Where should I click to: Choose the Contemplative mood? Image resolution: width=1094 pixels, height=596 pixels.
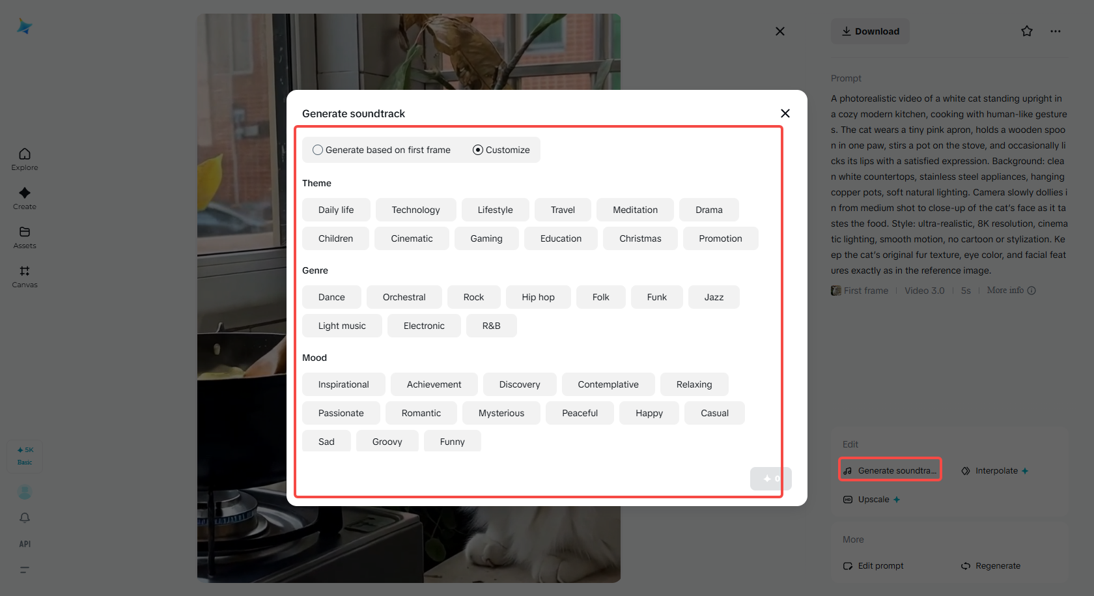608,384
